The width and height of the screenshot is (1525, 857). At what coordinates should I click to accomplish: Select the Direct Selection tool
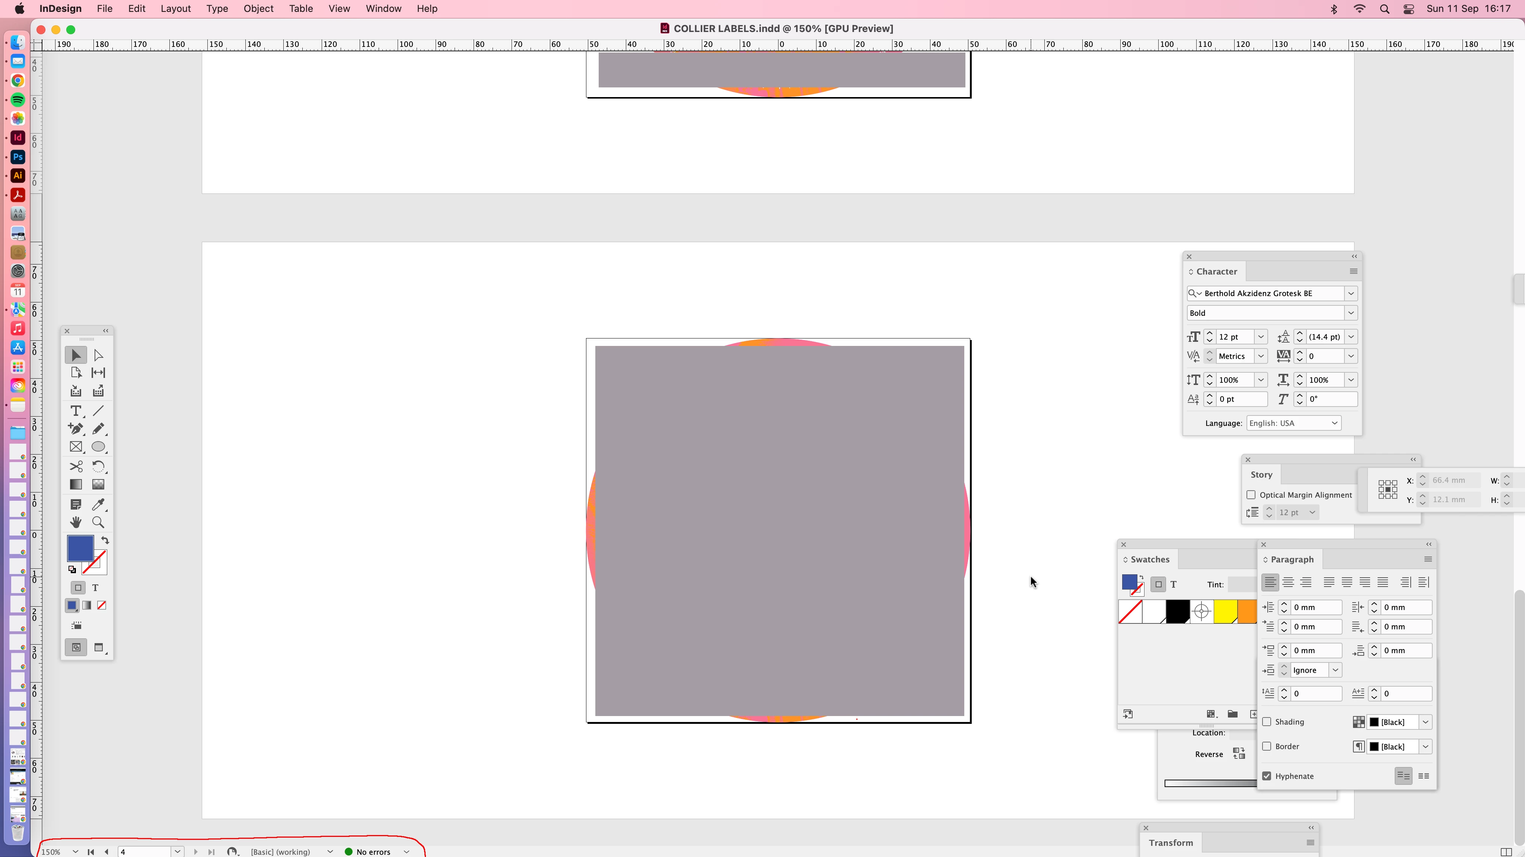coord(98,355)
